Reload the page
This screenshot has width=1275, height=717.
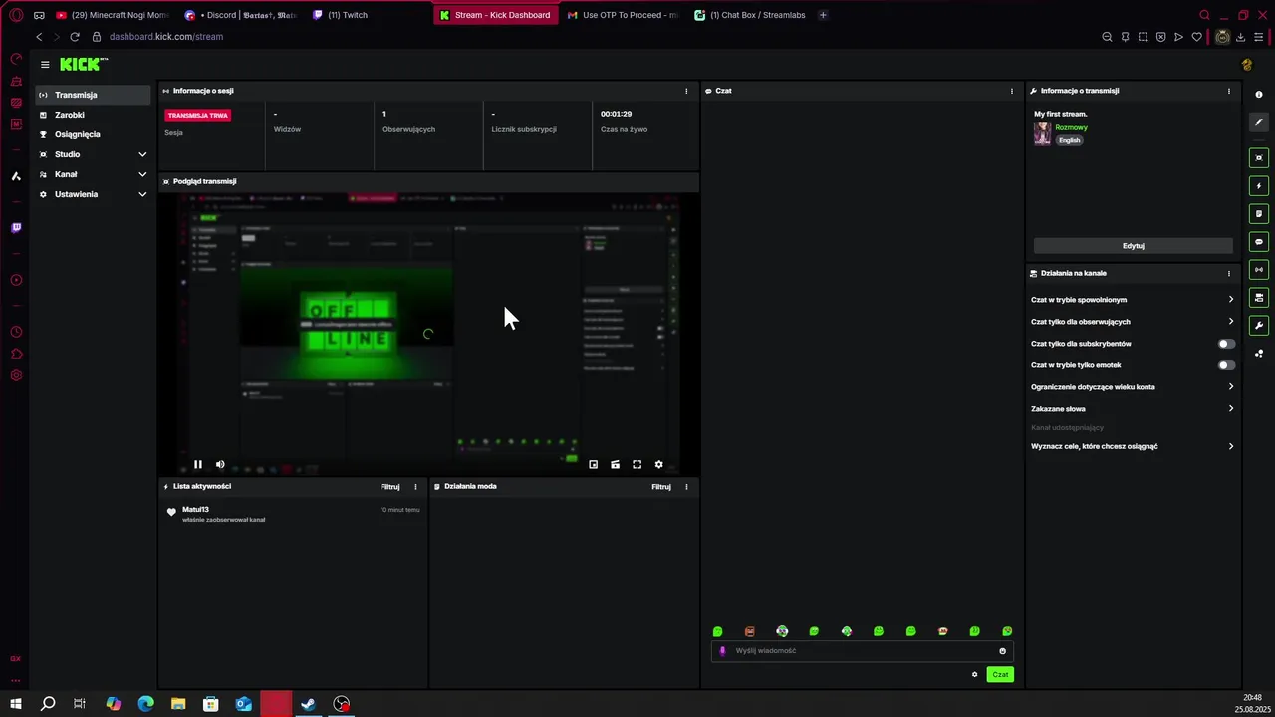pyautogui.click(x=74, y=37)
